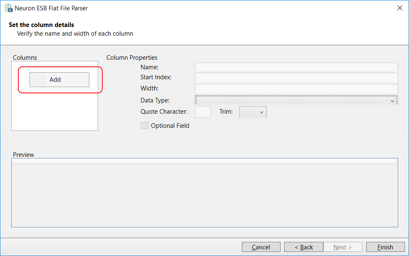The image size is (409, 256).
Task: Go to previous step with Back
Action: (x=303, y=247)
